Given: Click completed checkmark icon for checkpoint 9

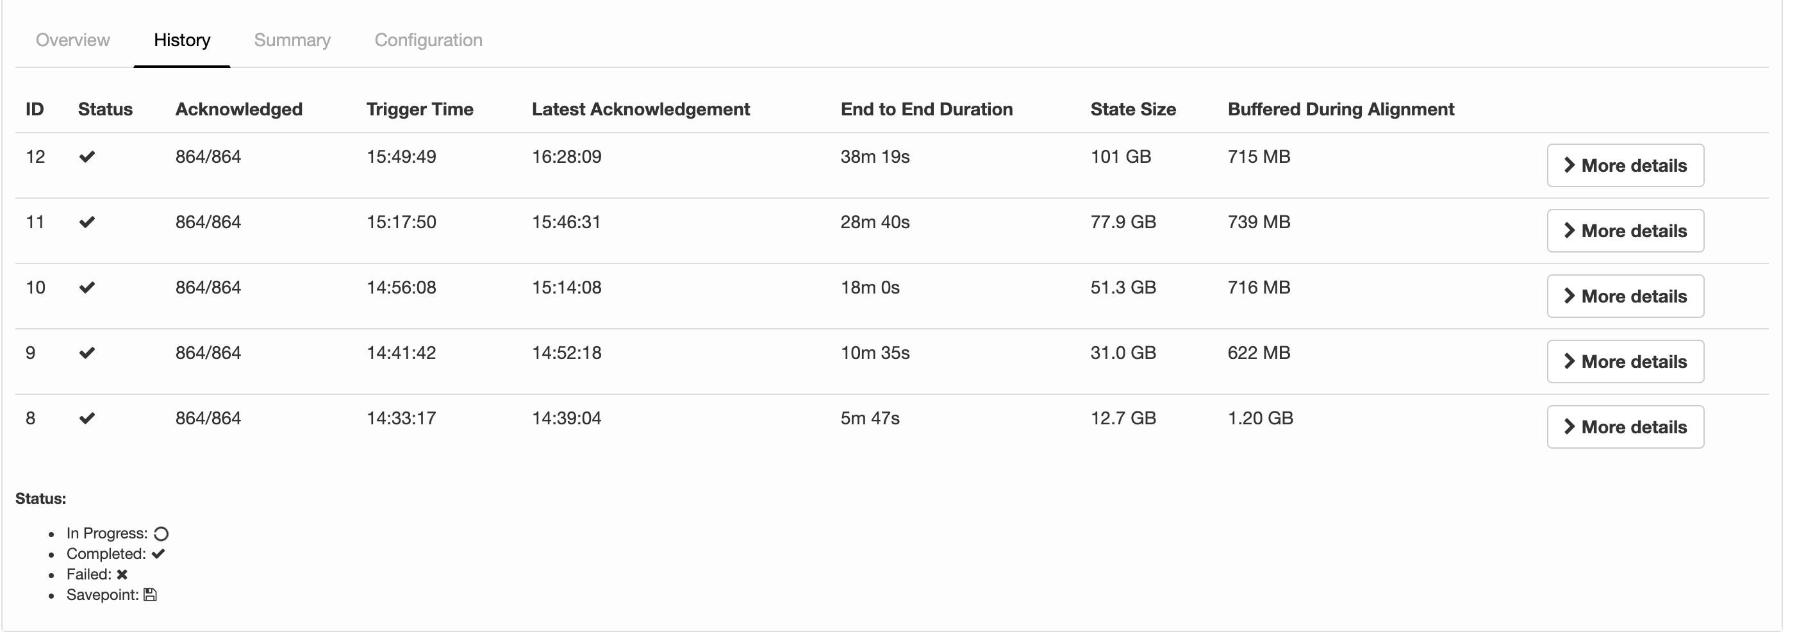Looking at the screenshot, I should click(x=87, y=353).
